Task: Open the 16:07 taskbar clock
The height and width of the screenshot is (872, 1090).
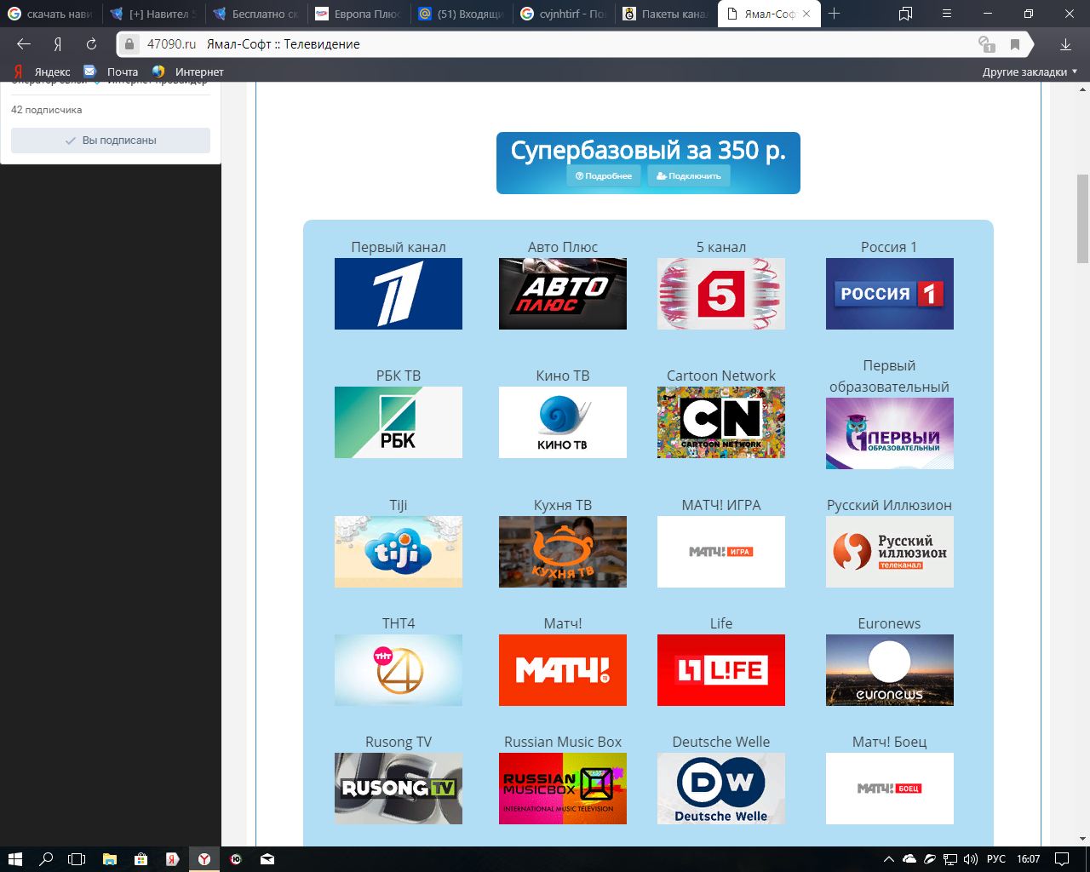Action: pyautogui.click(x=1029, y=859)
